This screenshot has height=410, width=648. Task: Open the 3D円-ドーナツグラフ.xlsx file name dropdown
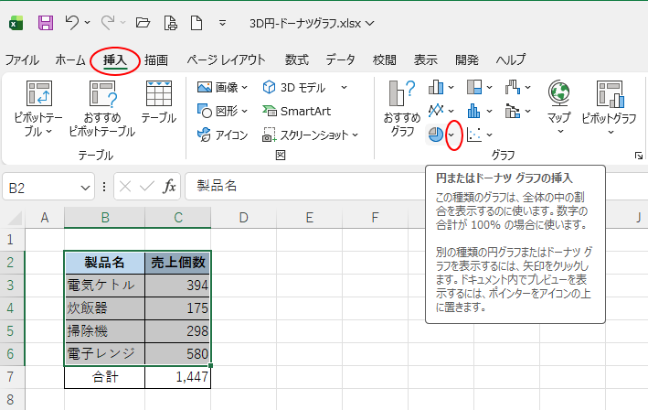click(x=370, y=24)
